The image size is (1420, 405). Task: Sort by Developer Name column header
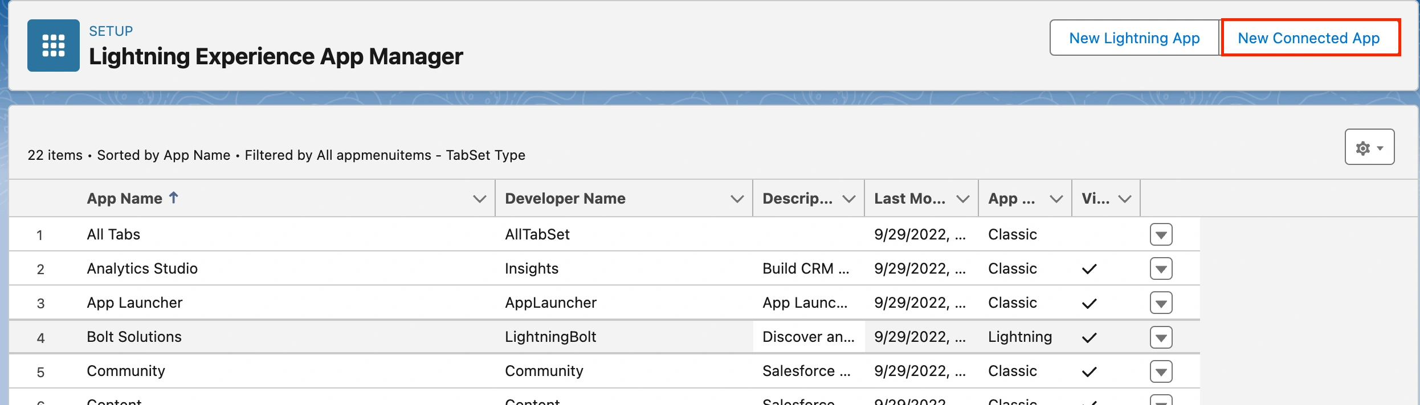pyautogui.click(x=565, y=199)
